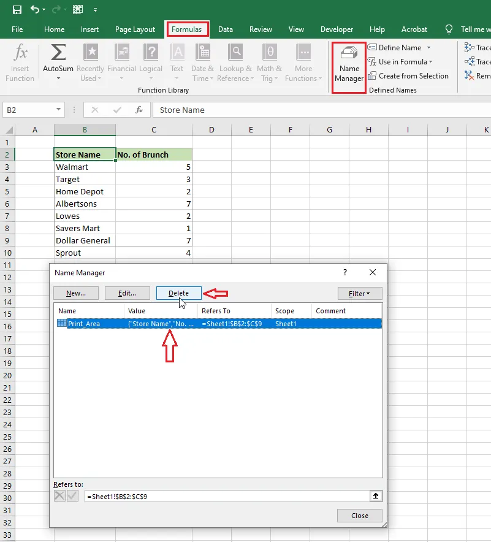
Task: Expand the Define Name dropdown arrow
Action: [x=429, y=47]
